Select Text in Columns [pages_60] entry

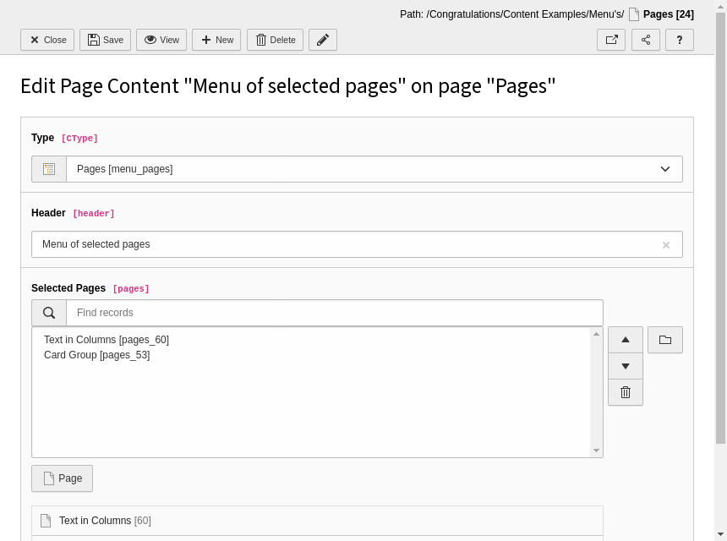(x=107, y=340)
